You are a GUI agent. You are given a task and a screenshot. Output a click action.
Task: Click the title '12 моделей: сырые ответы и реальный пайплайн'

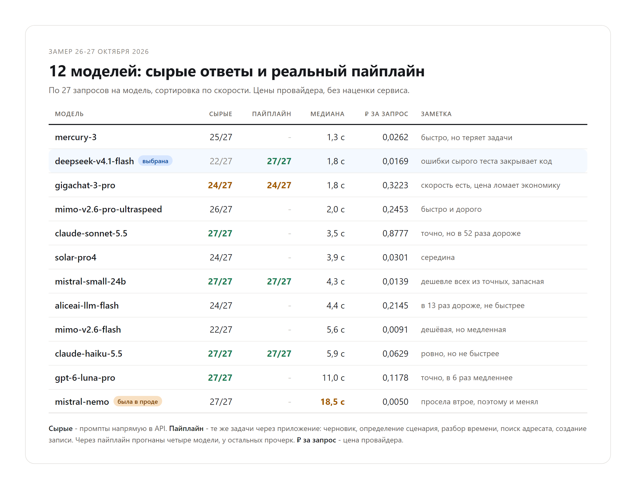[x=237, y=71]
